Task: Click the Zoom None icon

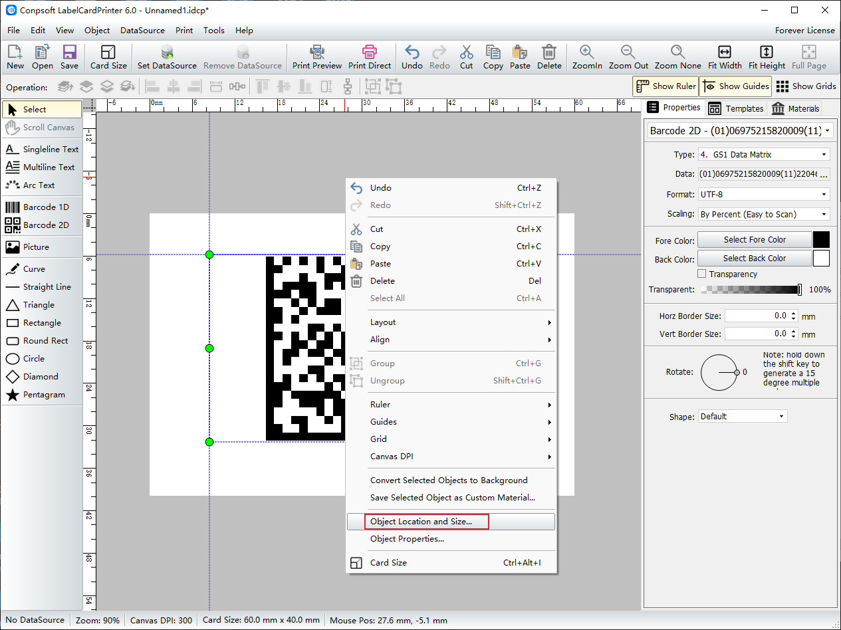Action: coord(677,57)
